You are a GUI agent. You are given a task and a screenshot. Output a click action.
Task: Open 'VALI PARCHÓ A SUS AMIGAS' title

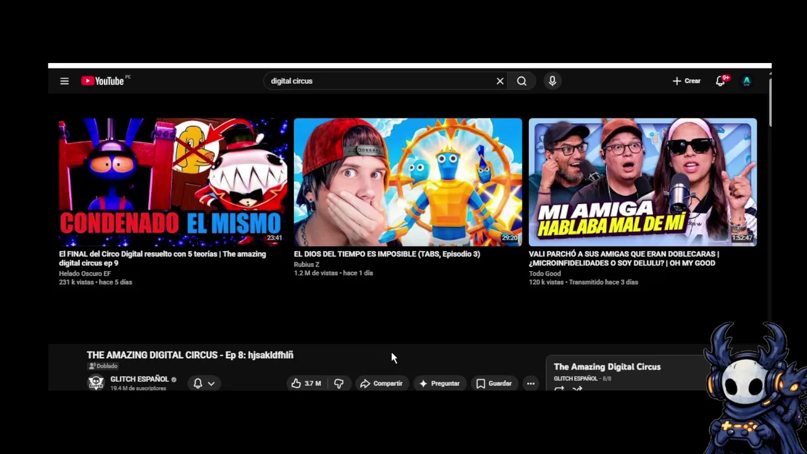click(624, 259)
